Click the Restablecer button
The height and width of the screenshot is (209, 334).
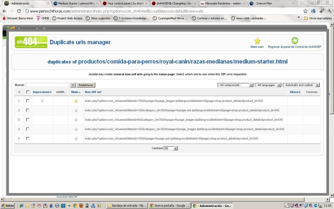click(86, 85)
